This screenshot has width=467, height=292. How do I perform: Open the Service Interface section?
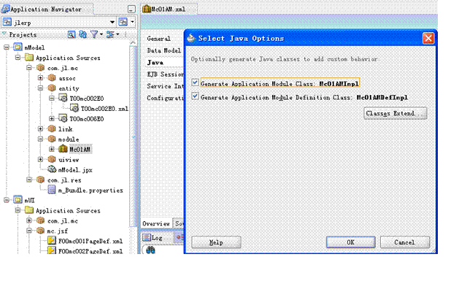click(166, 86)
